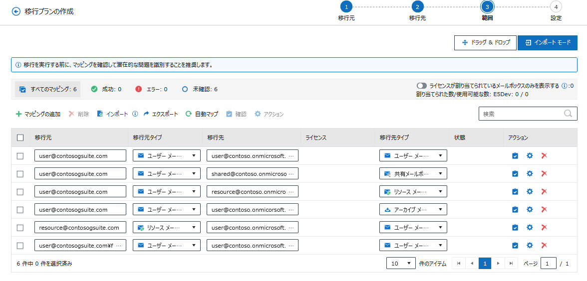Image resolution: width=587 pixels, height=281 pixels.
Task: Click the エクスポート arrow icon
Action: click(x=146, y=114)
